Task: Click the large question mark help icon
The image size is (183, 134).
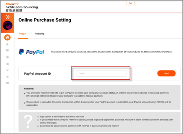Action: [28, 121]
